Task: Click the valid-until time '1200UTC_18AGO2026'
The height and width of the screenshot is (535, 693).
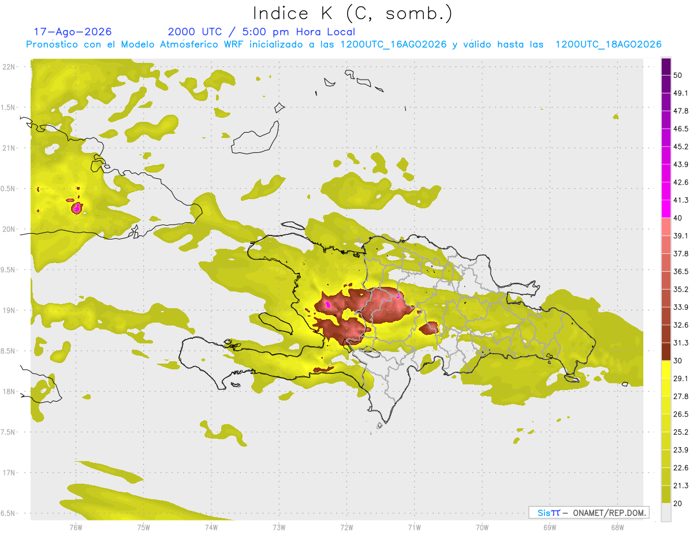Action: click(x=608, y=44)
